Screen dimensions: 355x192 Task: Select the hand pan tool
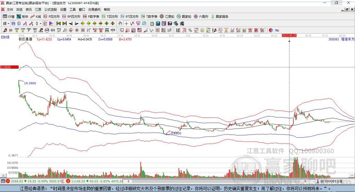pyautogui.click(x=121, y=23)
